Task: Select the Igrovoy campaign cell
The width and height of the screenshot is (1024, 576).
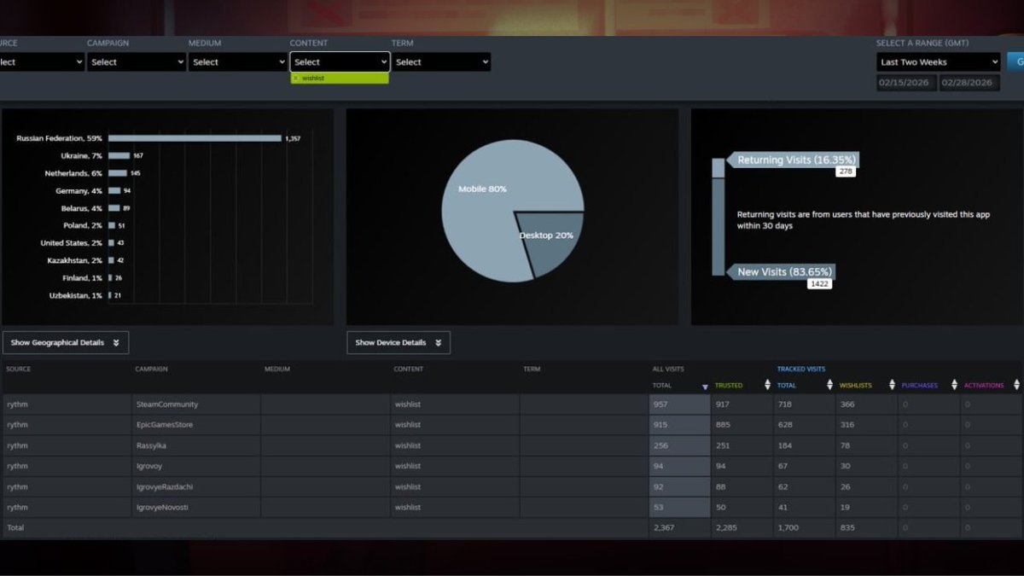Action: click(x=196, y=466)
